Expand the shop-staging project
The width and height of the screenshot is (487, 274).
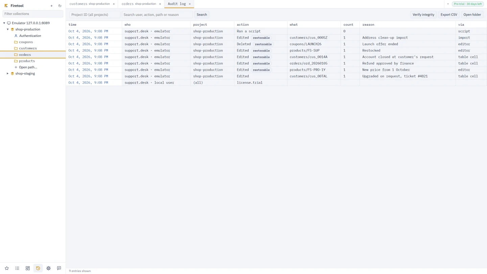click(8, 74)
